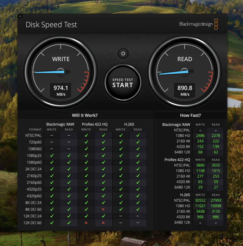Click the H.265 4320 8K write value 966
The width and height of the screenshot is (243, 246).
click(x=200, y=217)
